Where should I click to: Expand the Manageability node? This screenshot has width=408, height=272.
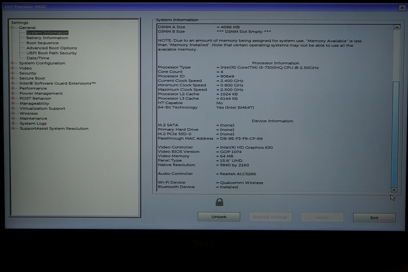coord(13,103)
